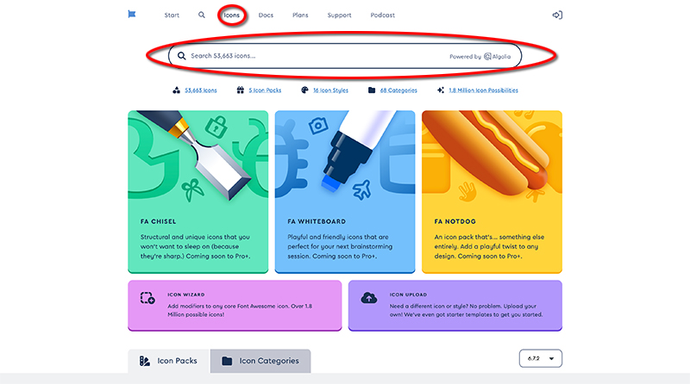The width and height of the screenshot is (690, 384).
Task: Click the magnifier icon in navigation bar
Action: tap(202, 15)
